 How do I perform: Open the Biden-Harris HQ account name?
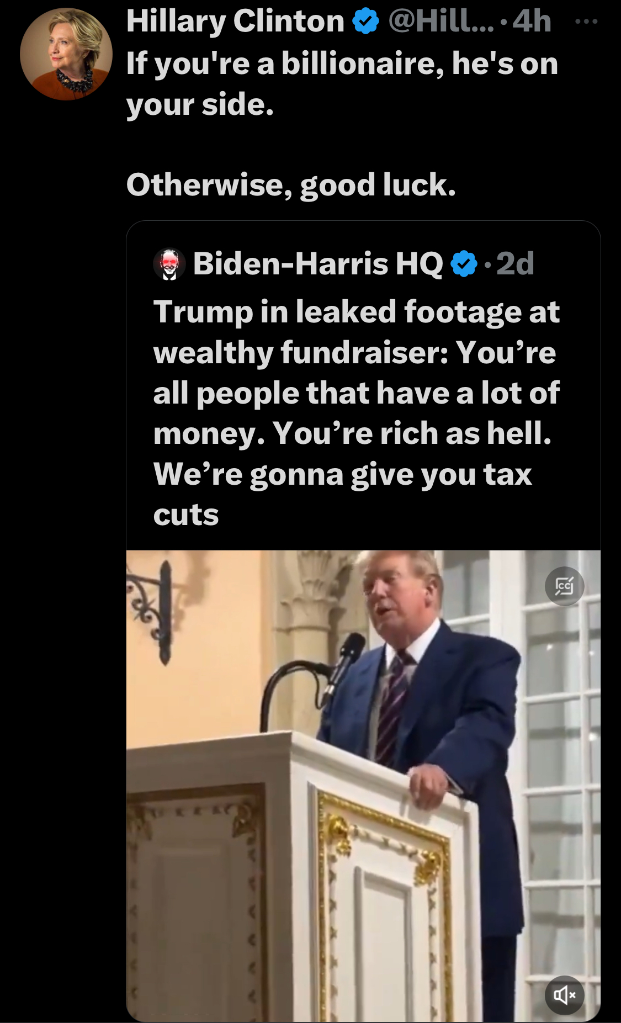pos(318,264)
